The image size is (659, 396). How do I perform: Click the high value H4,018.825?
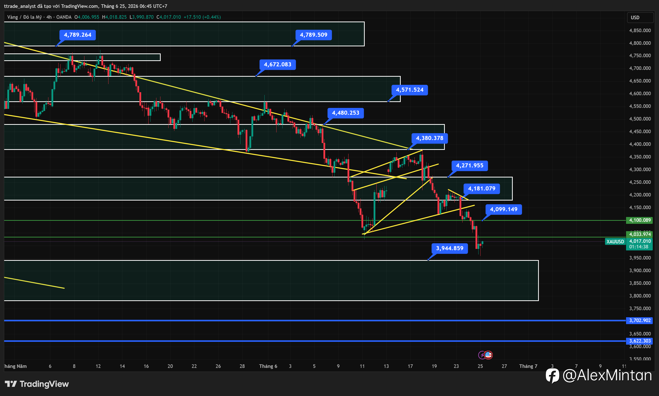tap(114, 17)
